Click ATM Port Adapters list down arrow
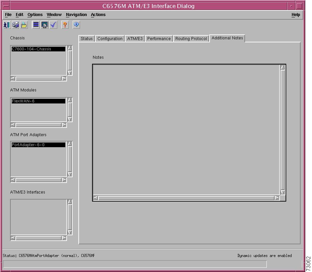Screen dimensions: 312x272 click(70, 174)
